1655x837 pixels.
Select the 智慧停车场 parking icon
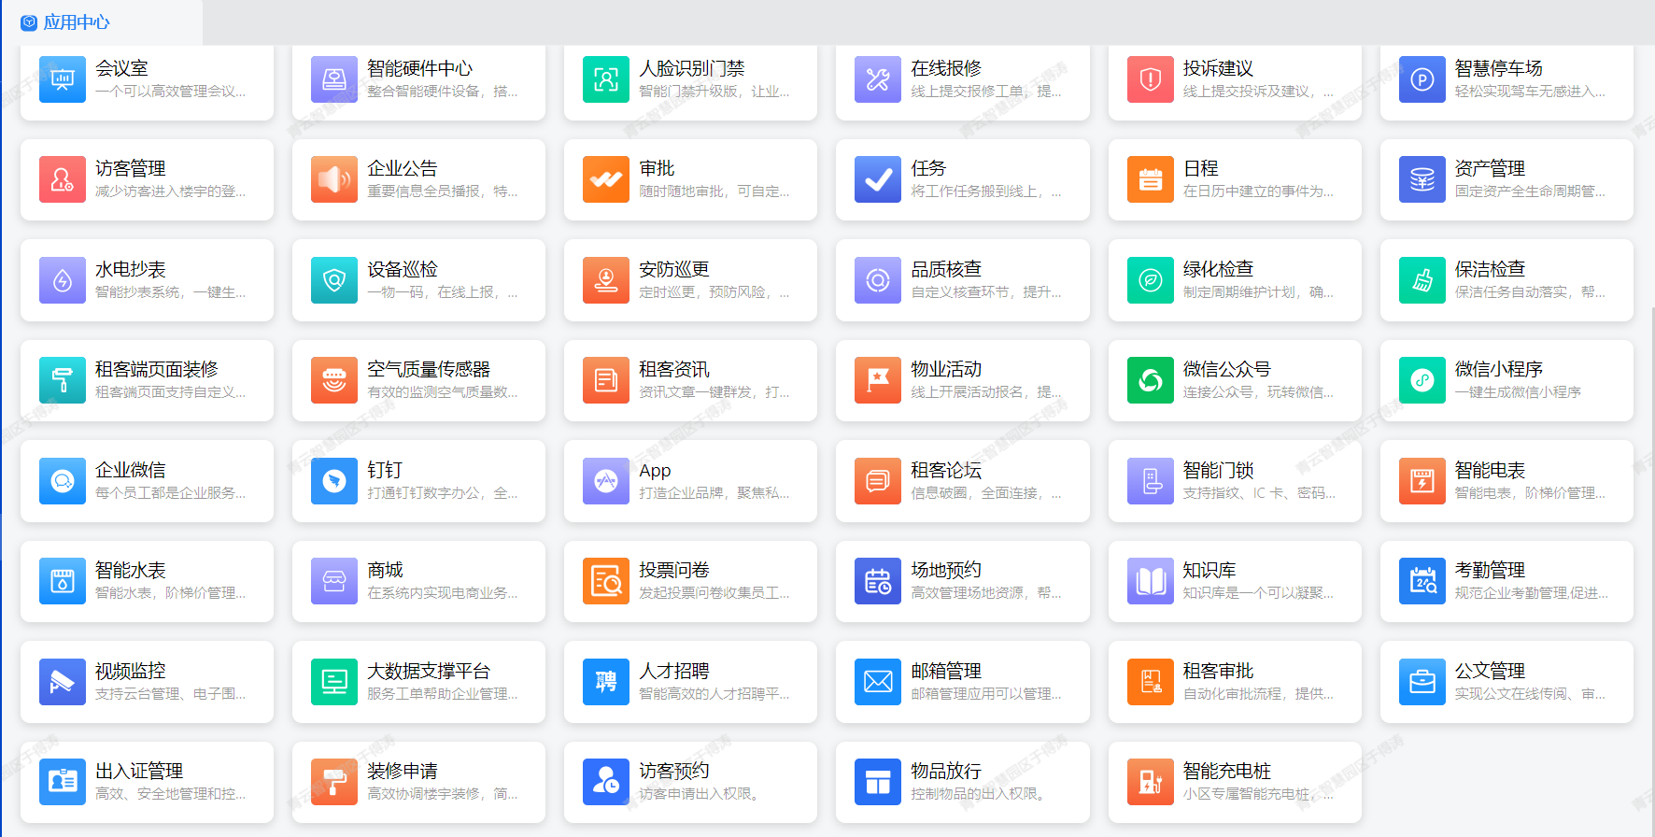[1422, 79]
